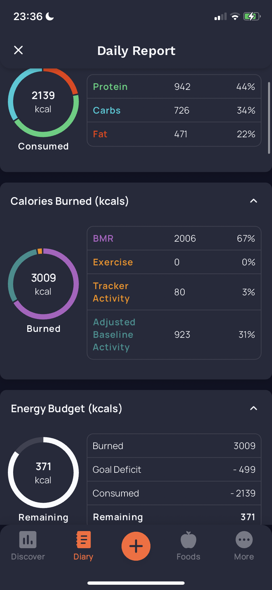Tap the Tracker Activity row

point(174,292)
